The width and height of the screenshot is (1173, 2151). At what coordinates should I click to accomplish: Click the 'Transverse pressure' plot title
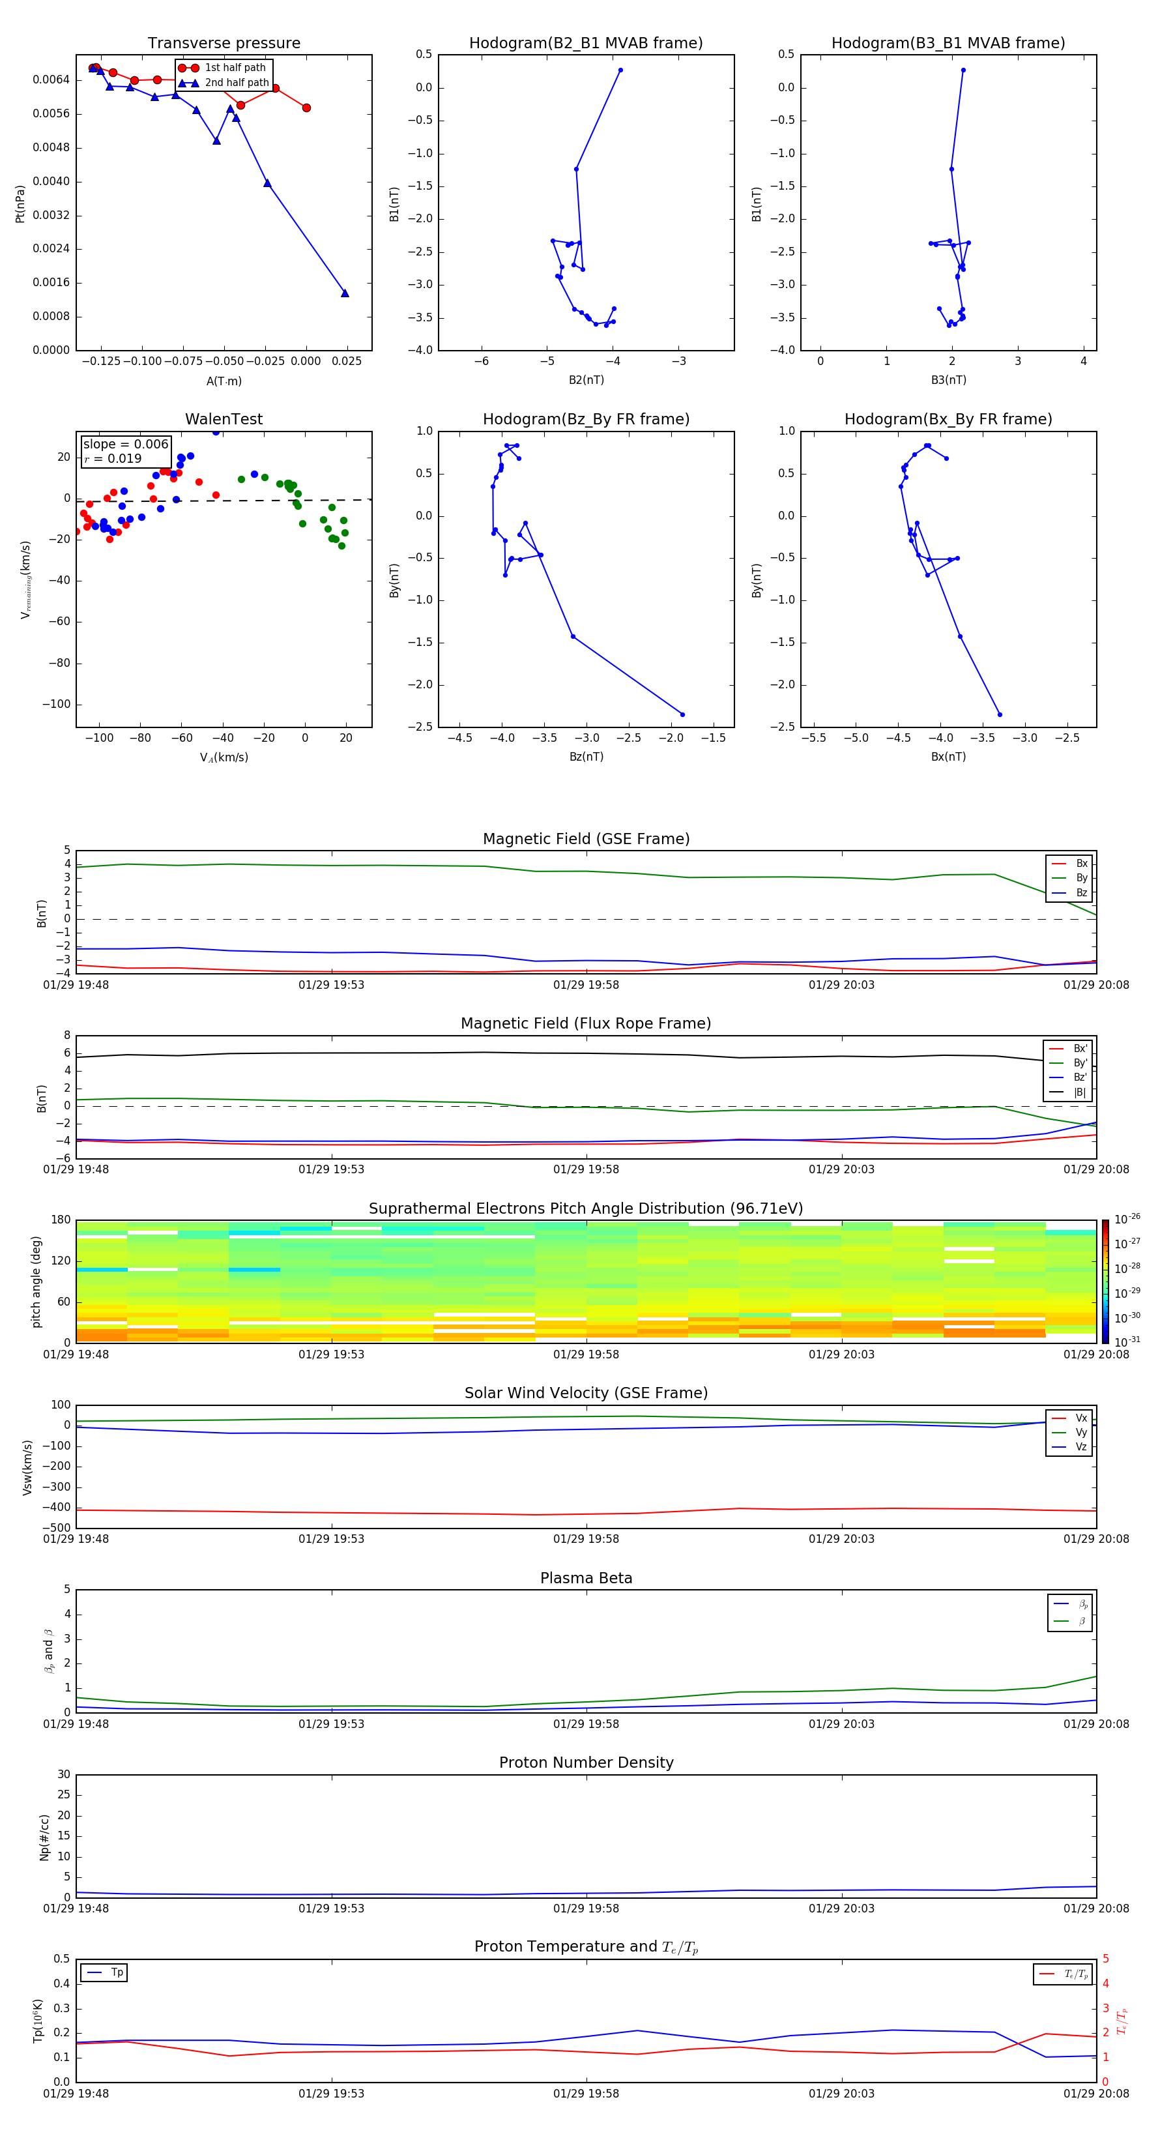pyautogui.click(x=224, y=44)
